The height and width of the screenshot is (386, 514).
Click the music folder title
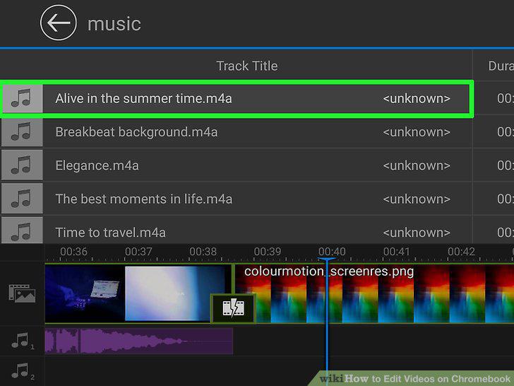pos(114,24)
